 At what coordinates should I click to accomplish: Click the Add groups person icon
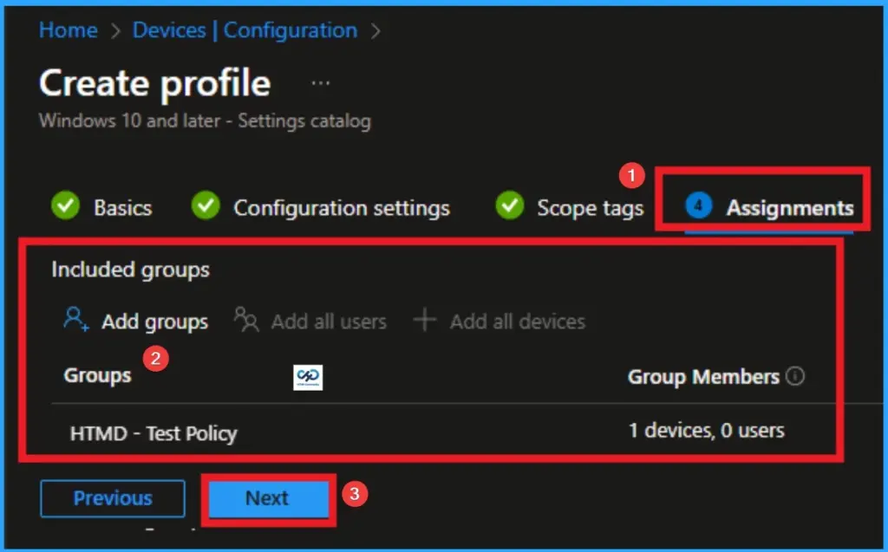[74, 320]
